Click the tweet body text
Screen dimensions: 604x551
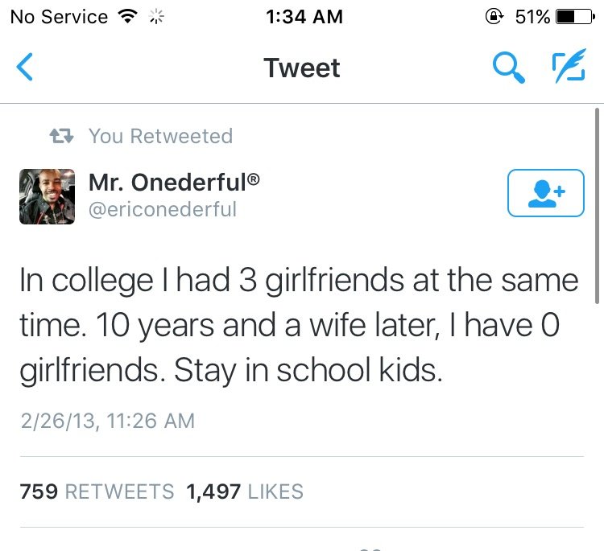click(298, 326)
